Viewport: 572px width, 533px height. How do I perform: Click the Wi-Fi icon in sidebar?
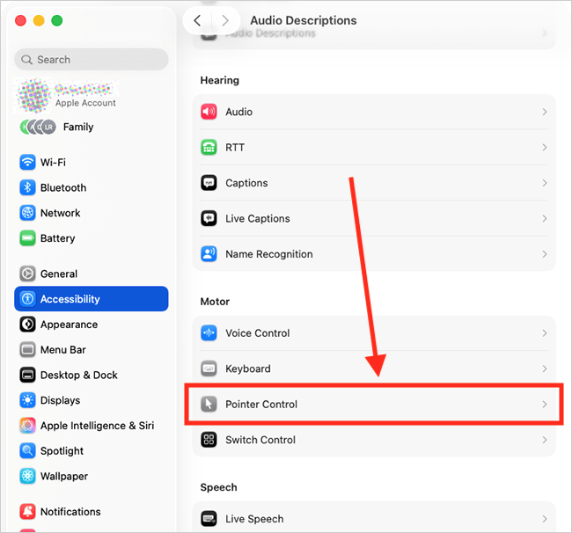coord(27,163)
